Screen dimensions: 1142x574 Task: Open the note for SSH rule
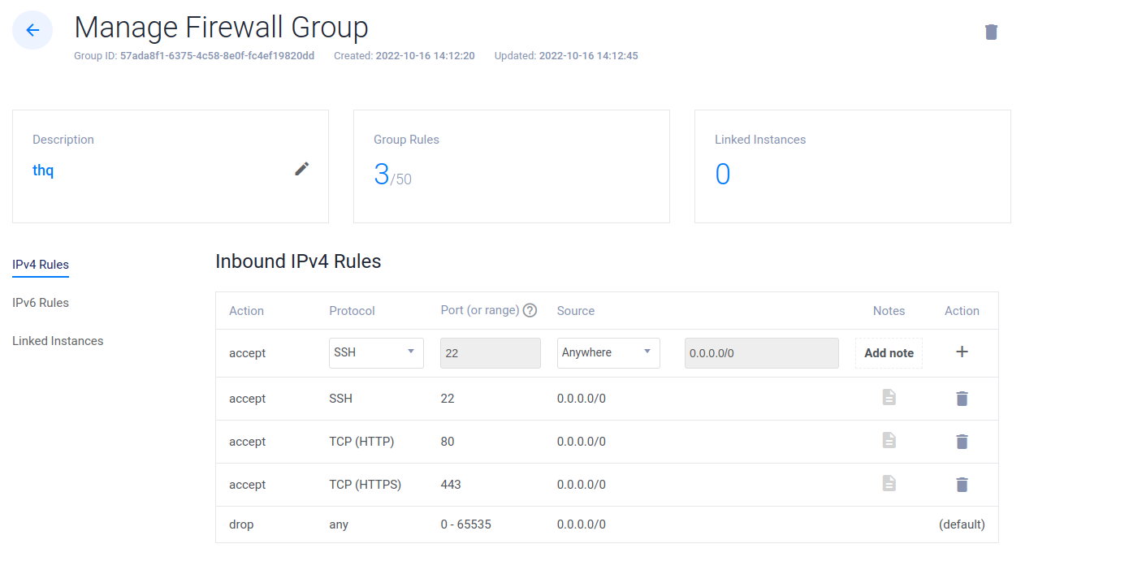pyautogui.click(x=889, y=397)
